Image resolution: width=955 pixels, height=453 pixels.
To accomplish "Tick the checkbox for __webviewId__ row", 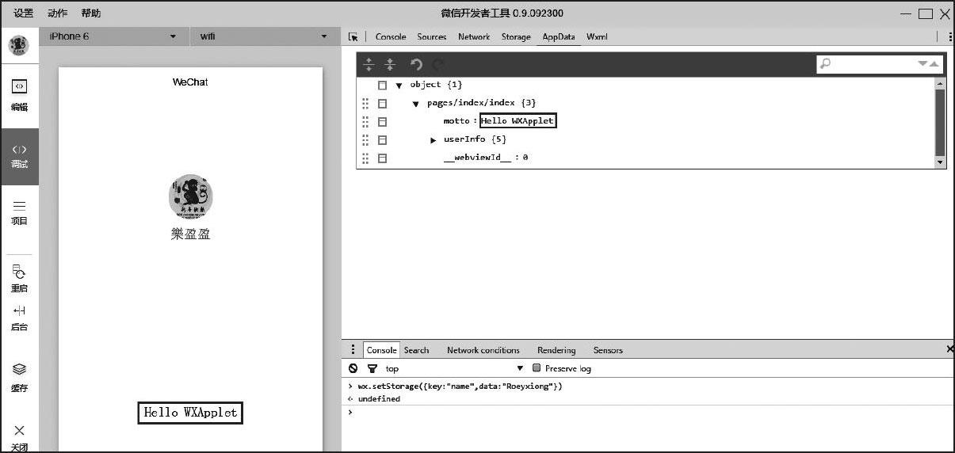I will point(382,158).
